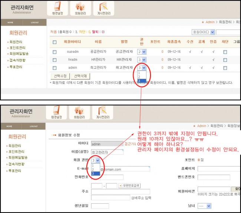Open 포인트관리 in member list page sidebar
The image size is (241, 213).
(x=17, y=48)
